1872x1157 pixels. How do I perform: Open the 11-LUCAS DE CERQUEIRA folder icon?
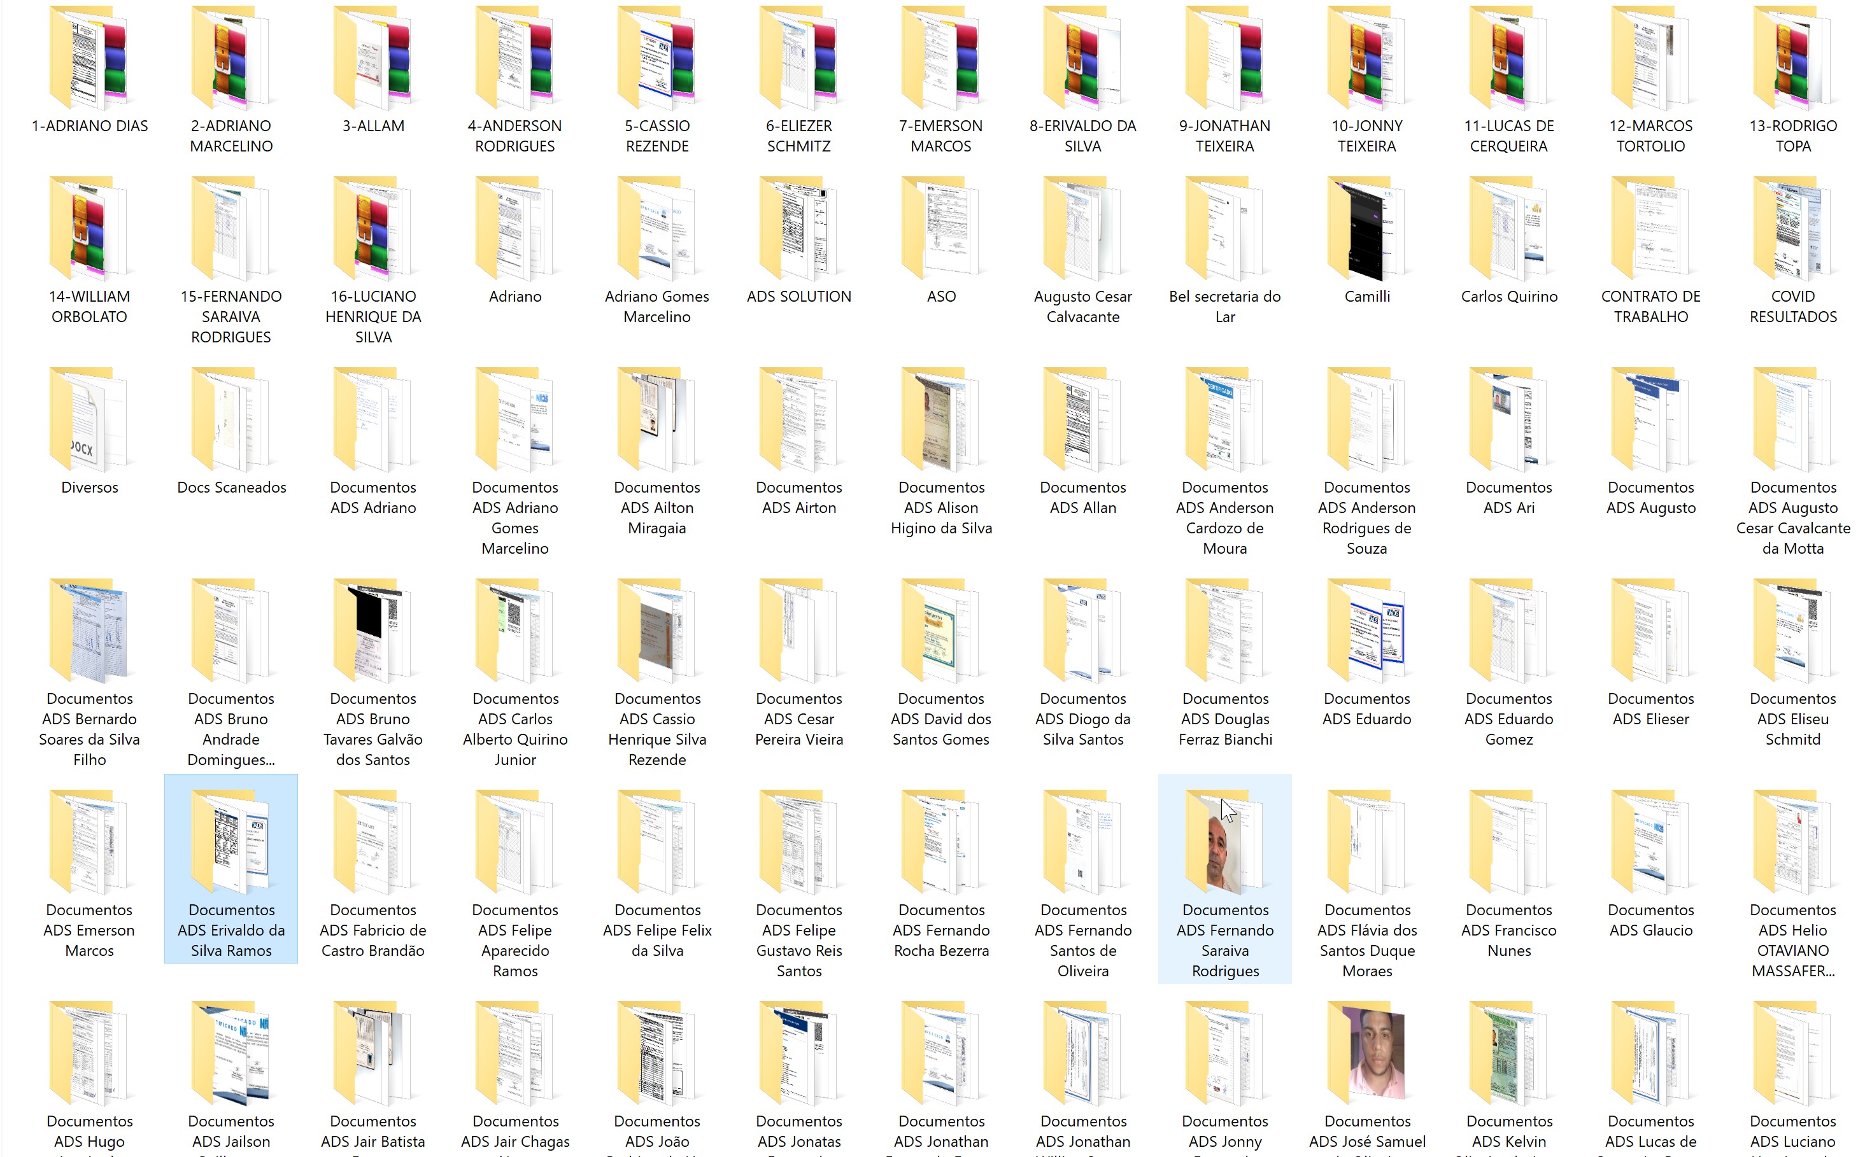click(x=1509, y=57)
